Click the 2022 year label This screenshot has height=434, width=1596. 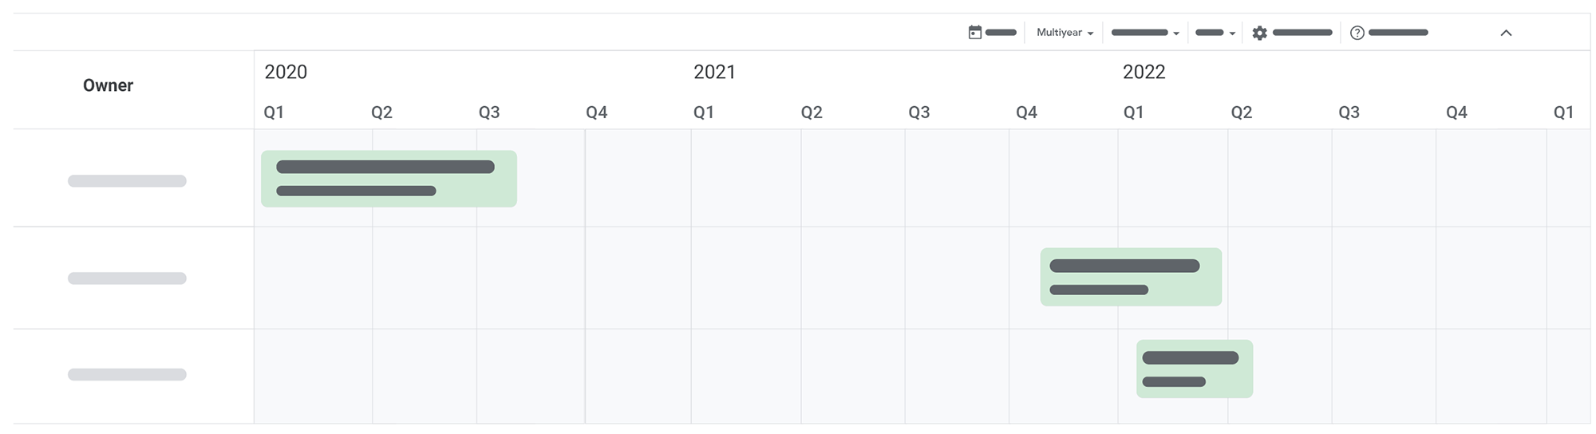(1144, 72)
